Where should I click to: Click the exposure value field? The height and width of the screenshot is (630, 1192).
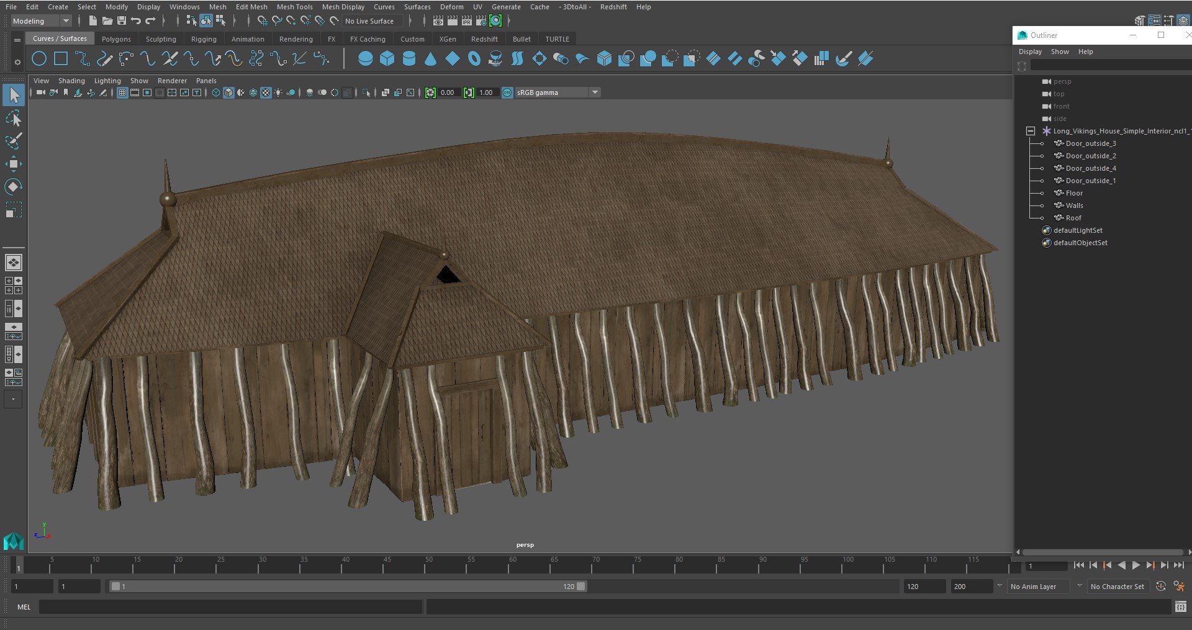(449, 92)
